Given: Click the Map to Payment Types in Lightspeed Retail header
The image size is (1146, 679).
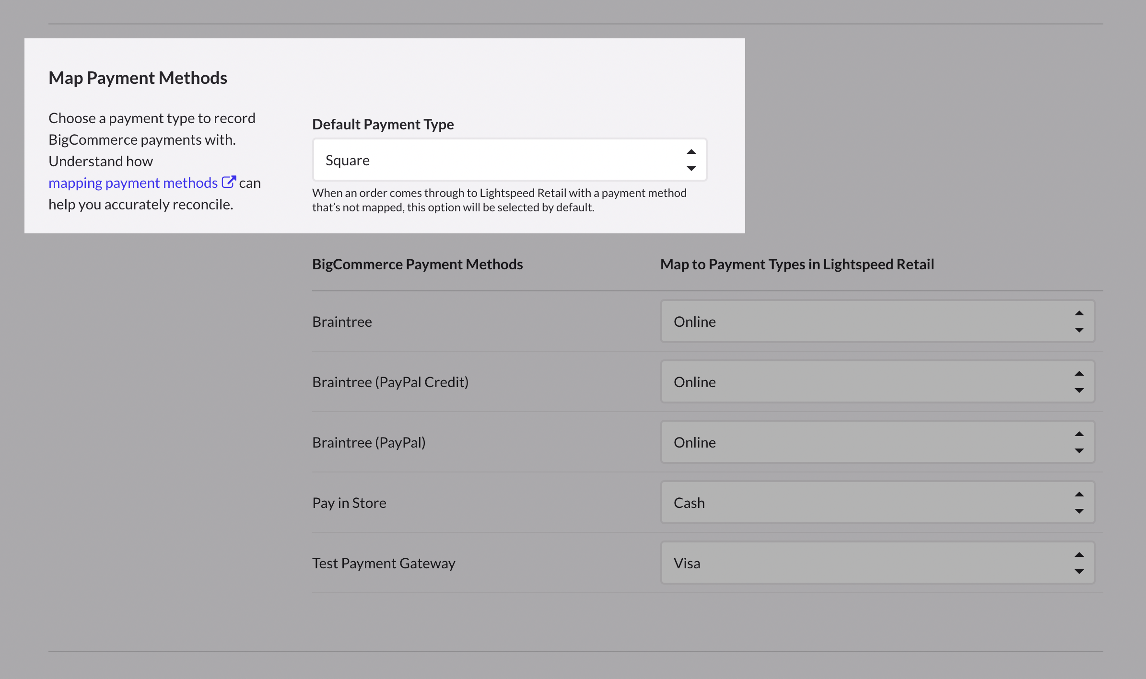Looking at the screenshot, I should [797, 265].
